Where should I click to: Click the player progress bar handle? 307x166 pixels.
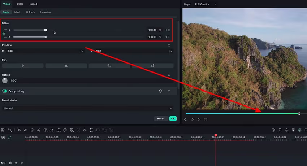point(299,114)
